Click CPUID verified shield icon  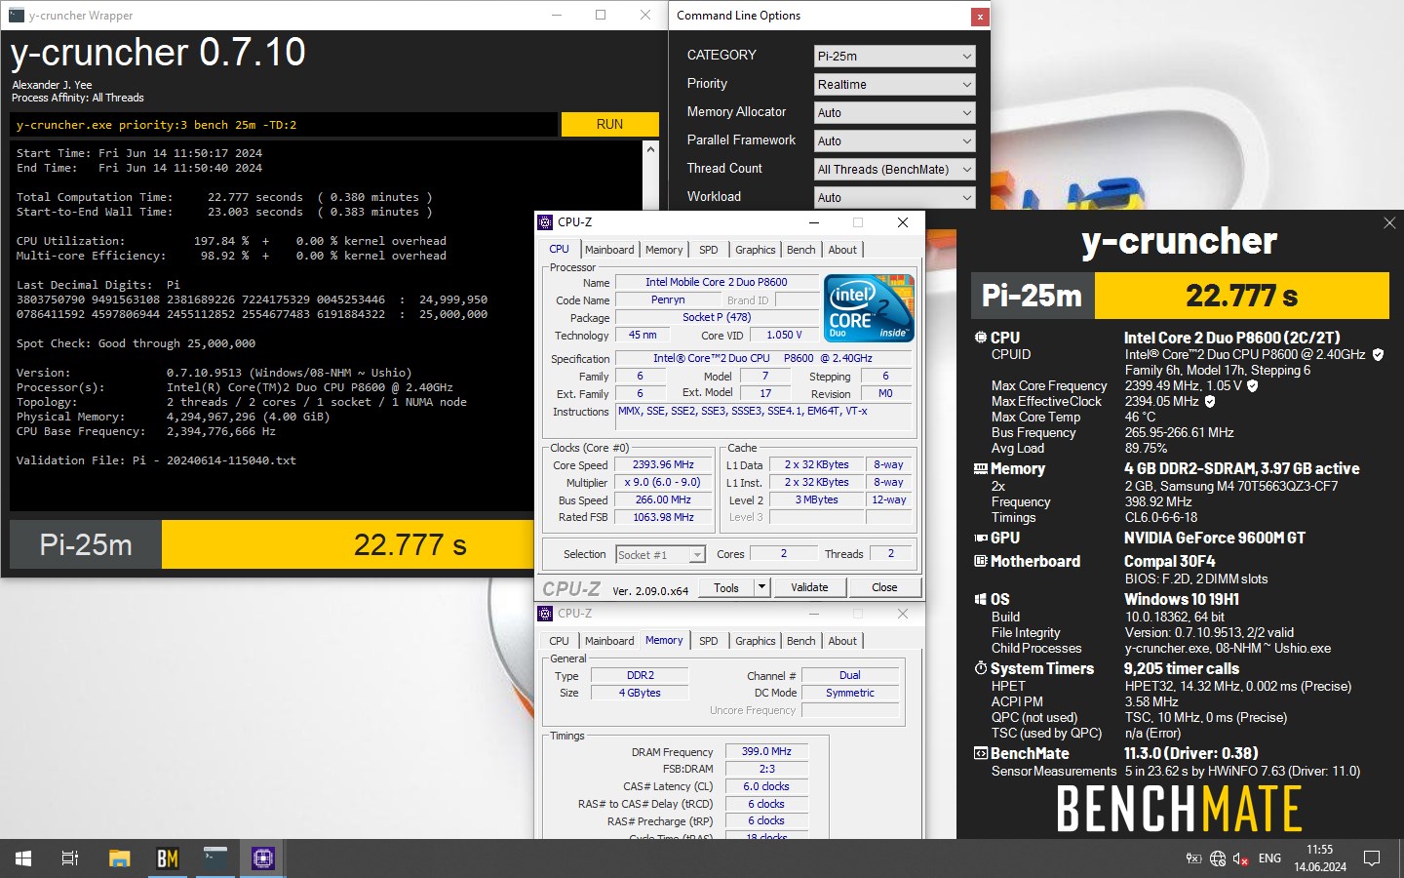(x=1379, y=355)
